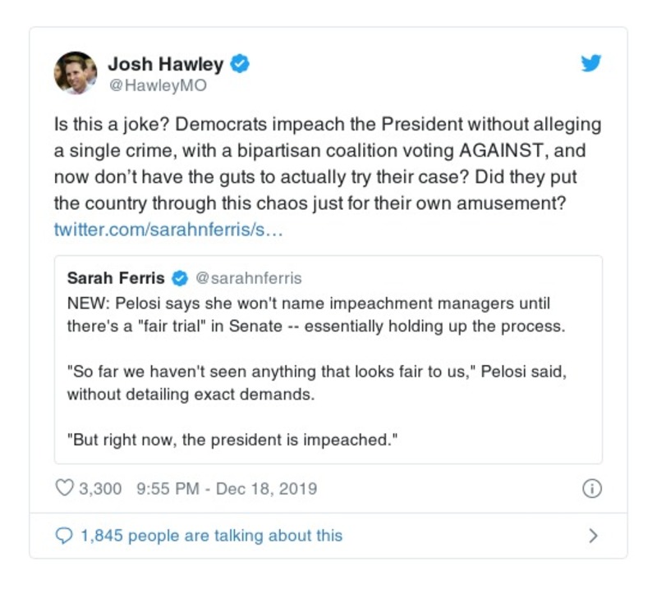This screenshot has height=589, width=657.
Task: Click the "Is this a joke?" tweet text
Action: [327, 164]
